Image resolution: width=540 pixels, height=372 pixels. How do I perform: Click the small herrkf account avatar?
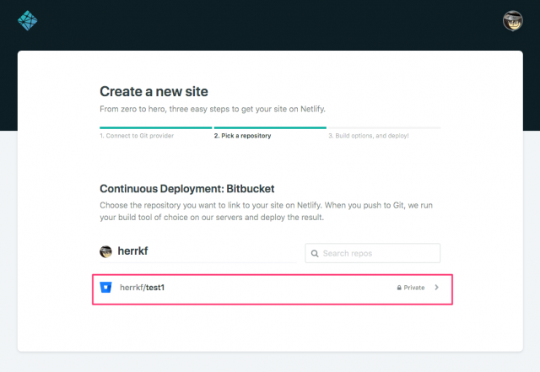coord(105,251)
